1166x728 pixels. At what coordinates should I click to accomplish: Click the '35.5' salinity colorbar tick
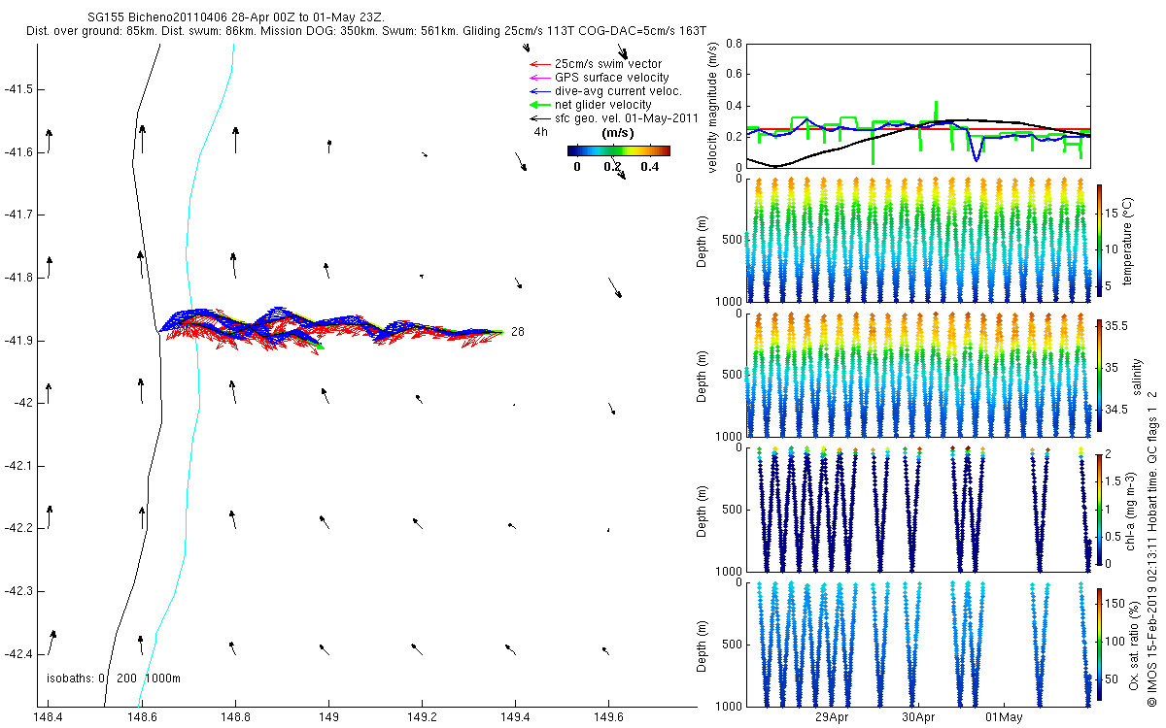1116,327
